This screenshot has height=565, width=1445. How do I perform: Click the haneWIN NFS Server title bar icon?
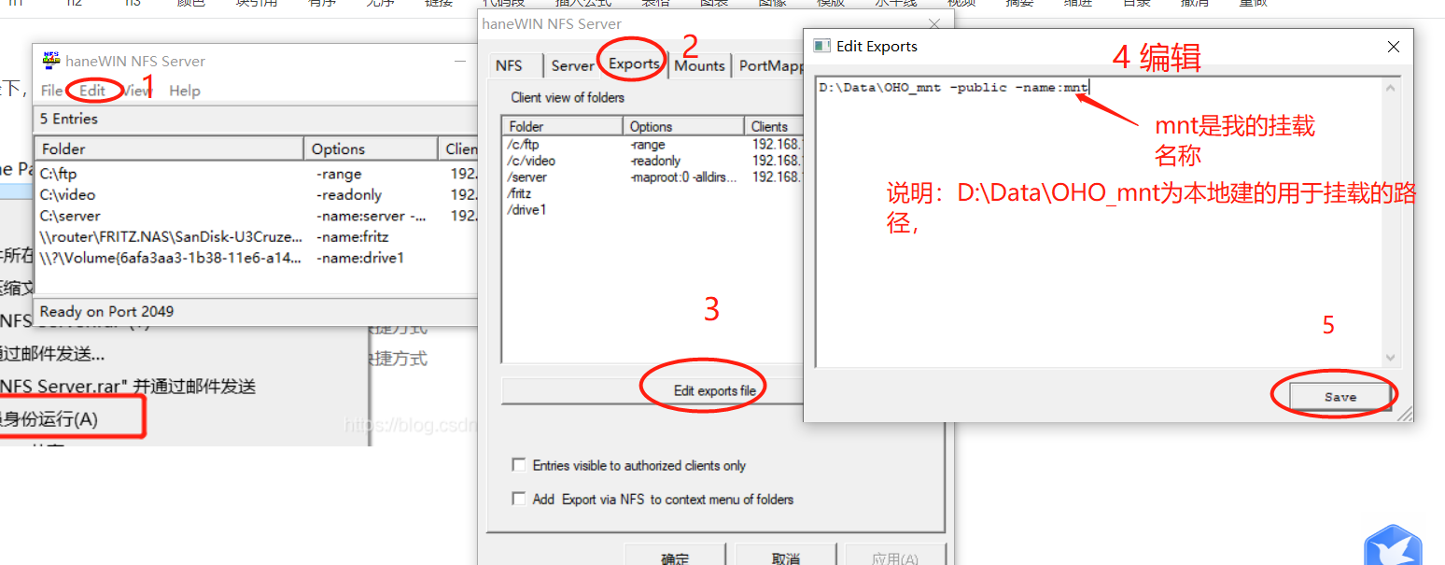50,61
